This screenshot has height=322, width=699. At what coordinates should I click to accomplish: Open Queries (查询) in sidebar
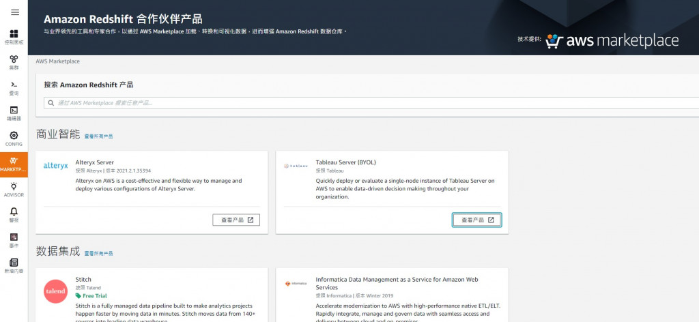tap(14, 88)
